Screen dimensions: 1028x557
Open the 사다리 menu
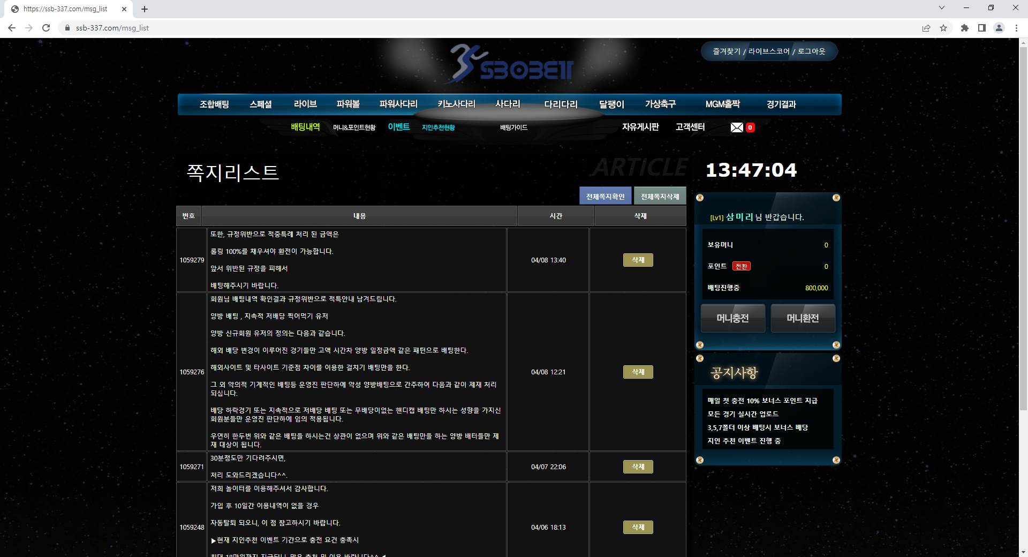[x=508, y=104]
